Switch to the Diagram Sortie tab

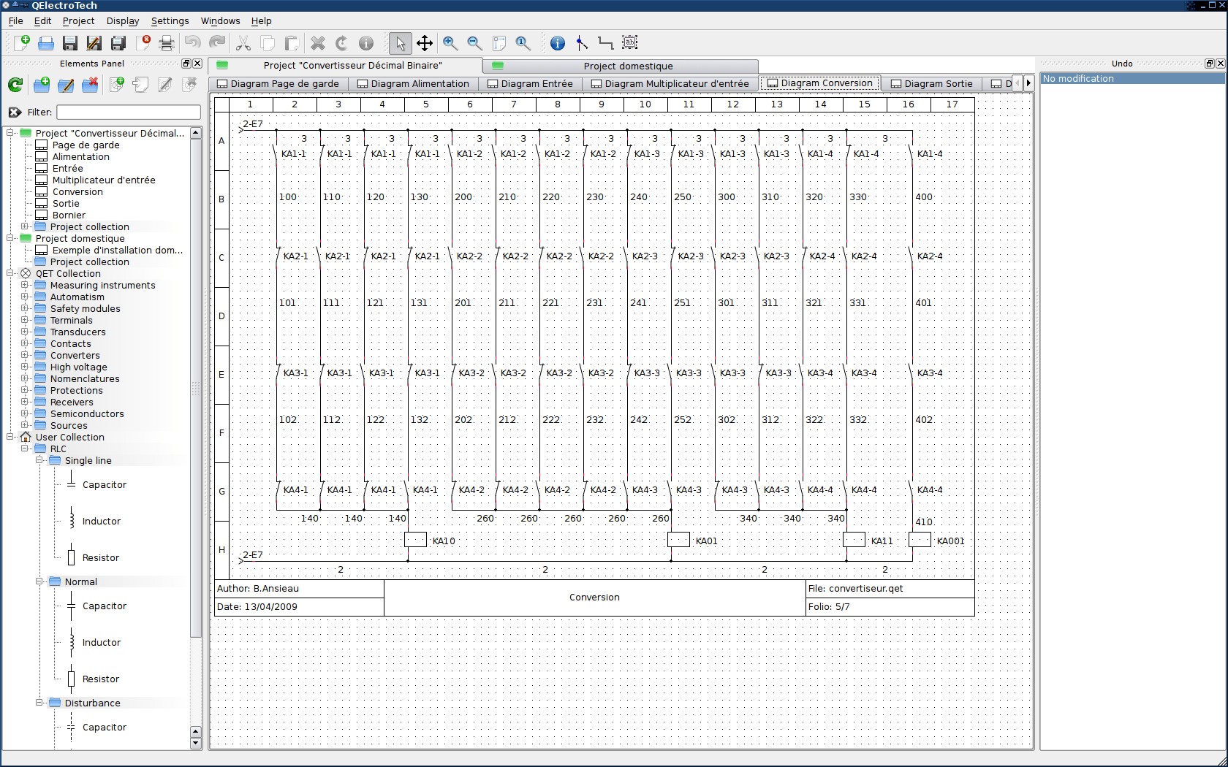(x=931, y=83)
